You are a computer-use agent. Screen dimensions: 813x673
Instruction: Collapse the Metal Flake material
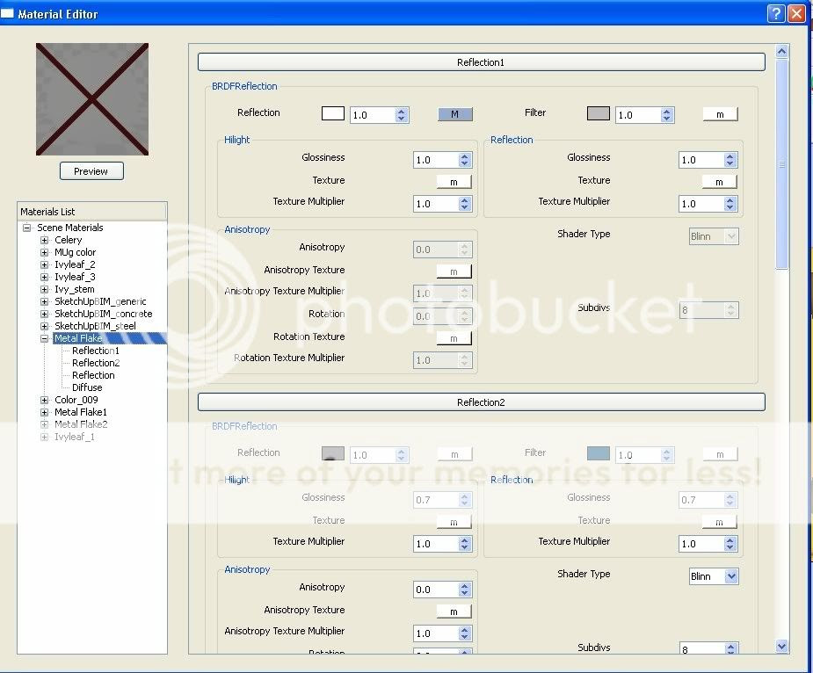pos(45,338)
